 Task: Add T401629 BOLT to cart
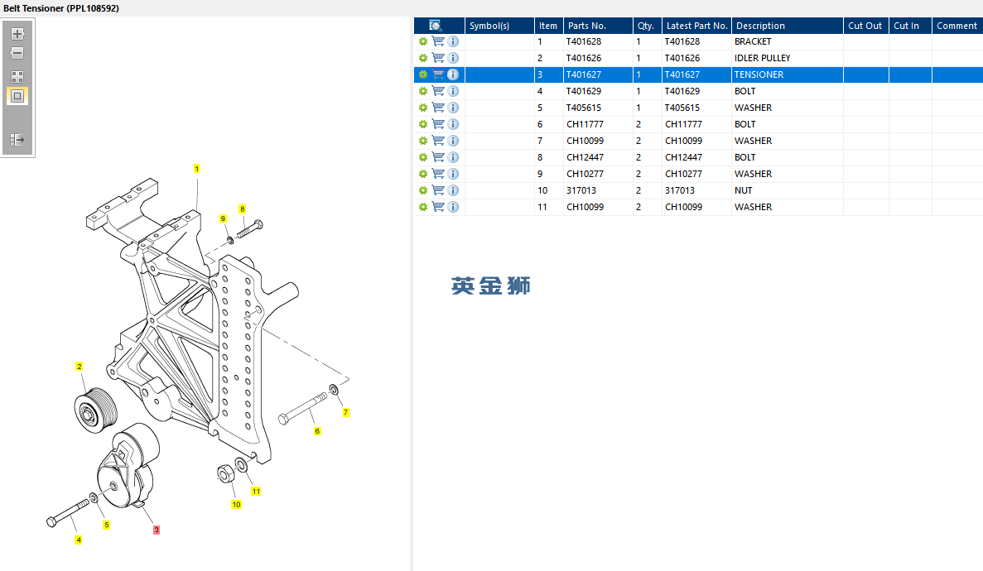pos(438,91)
